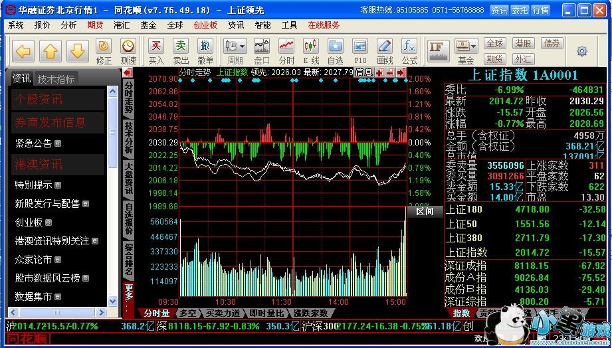Select the 大盘资讯 vertical tab
612x348 pixels.
[128, 178]
